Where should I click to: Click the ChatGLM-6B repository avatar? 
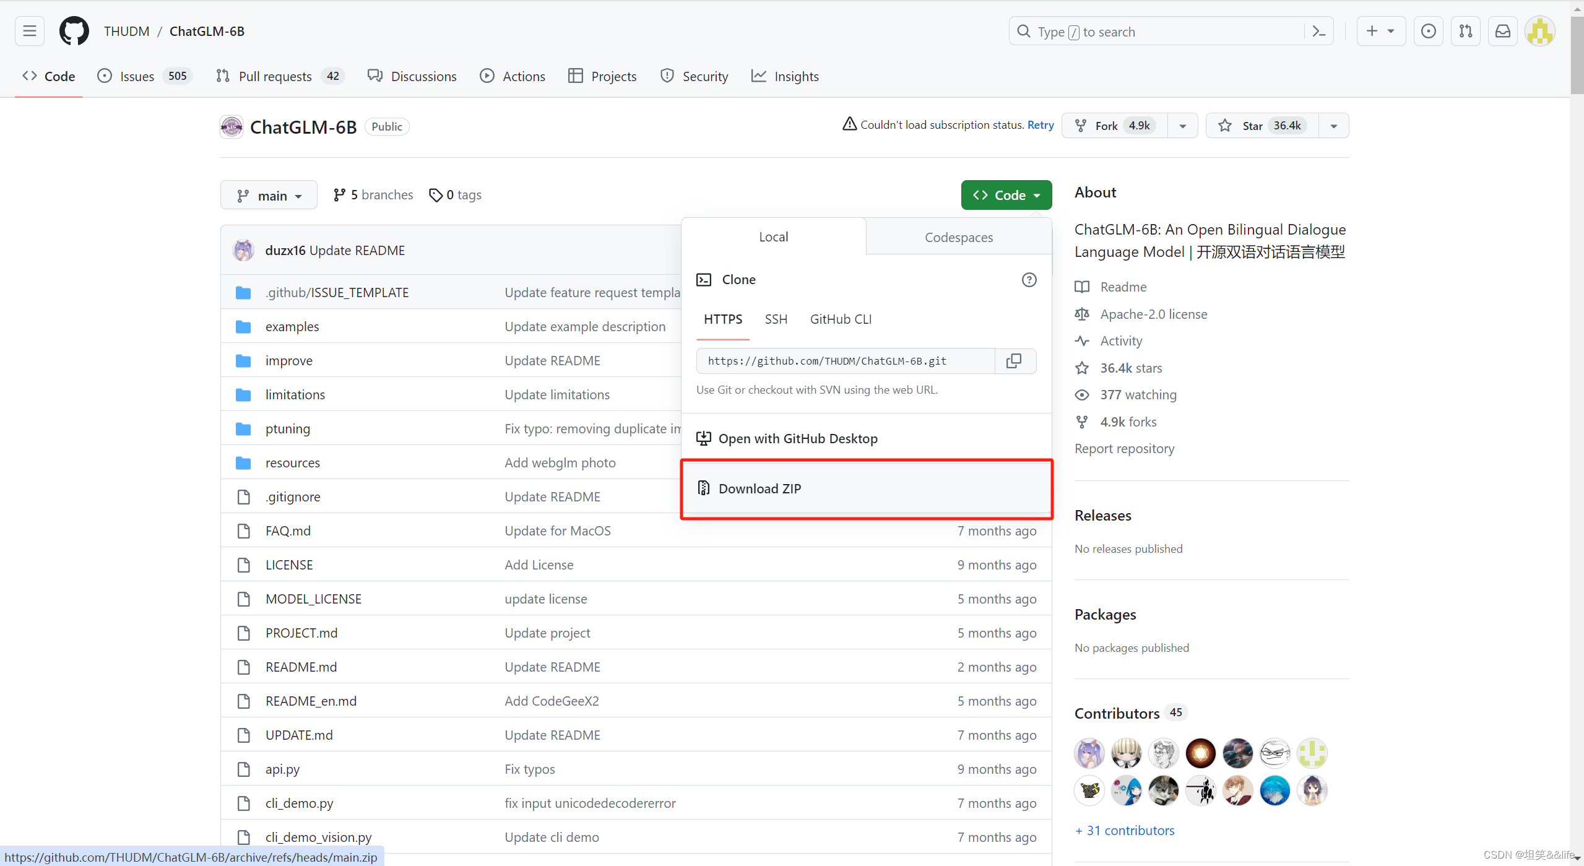232,127
